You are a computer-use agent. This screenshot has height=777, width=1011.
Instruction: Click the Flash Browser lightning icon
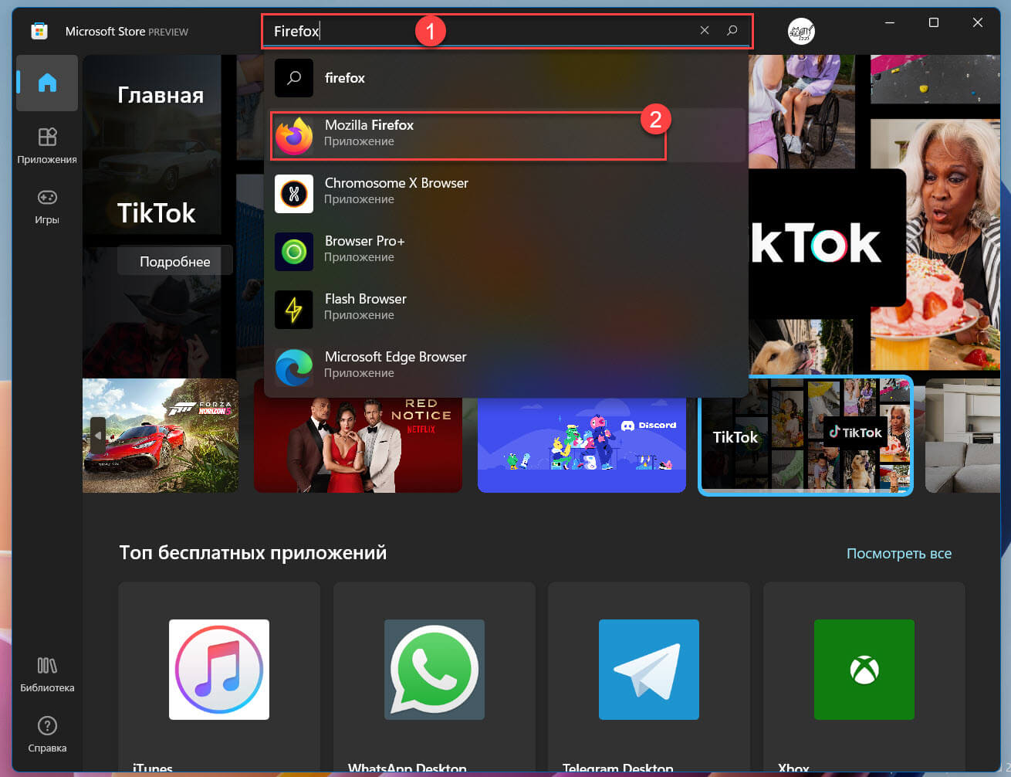tap(294, 310)
